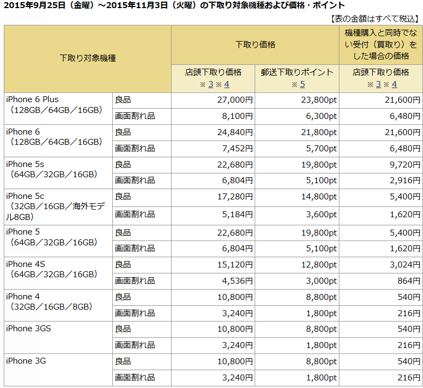Click iPhone 4 良品 10,800円 cell

coord(213,297)
